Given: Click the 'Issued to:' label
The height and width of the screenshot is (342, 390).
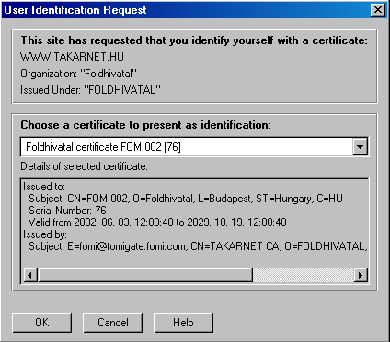Looking at the screenshot, I should [x=44, y=187].
